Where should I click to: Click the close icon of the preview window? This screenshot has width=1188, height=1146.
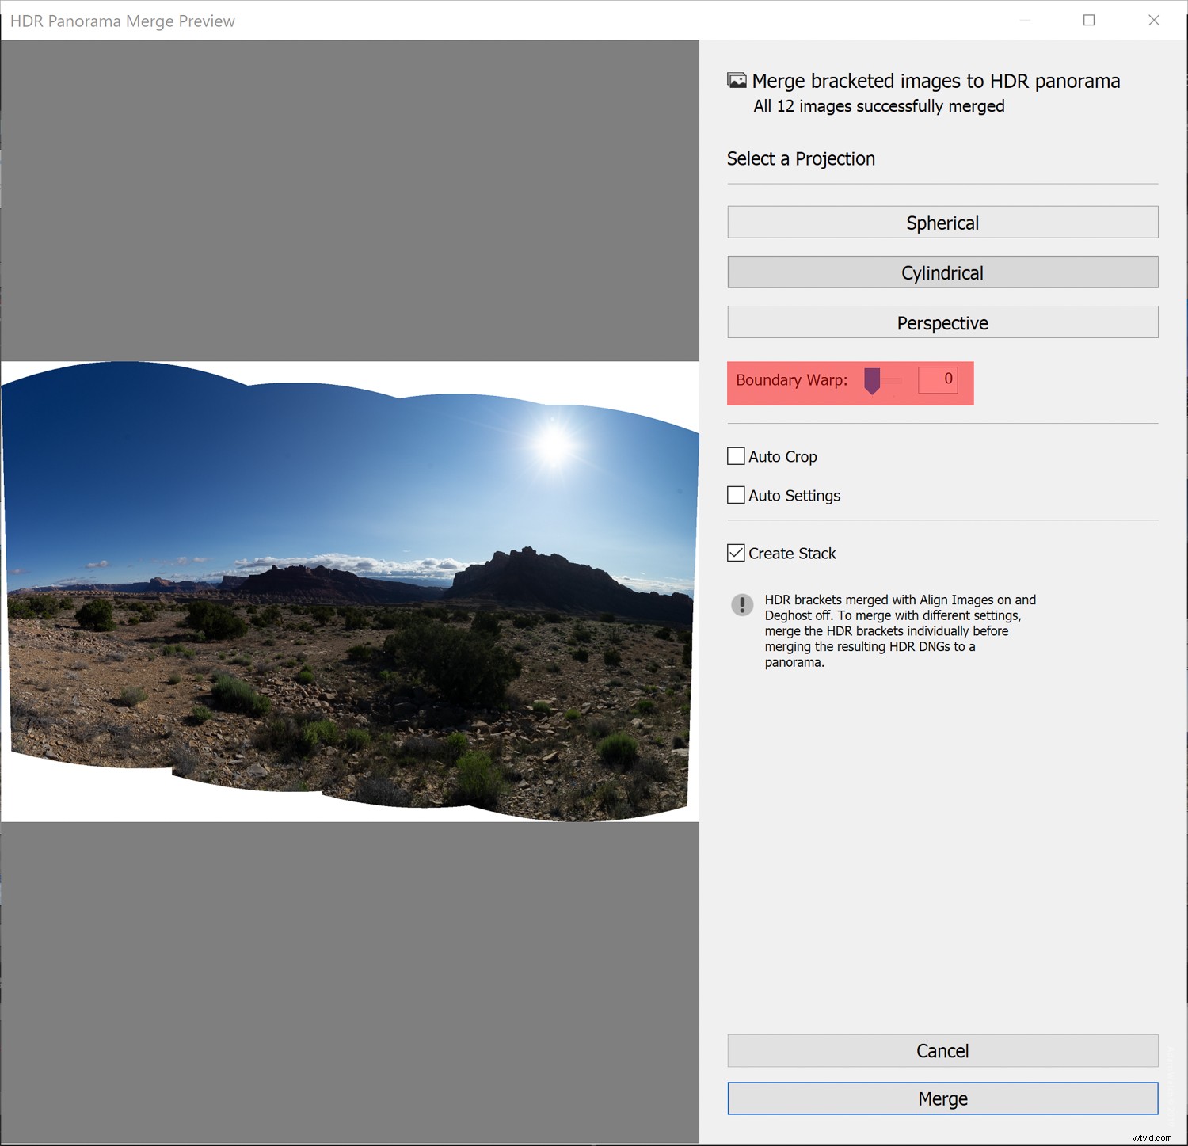point(1154,21)
